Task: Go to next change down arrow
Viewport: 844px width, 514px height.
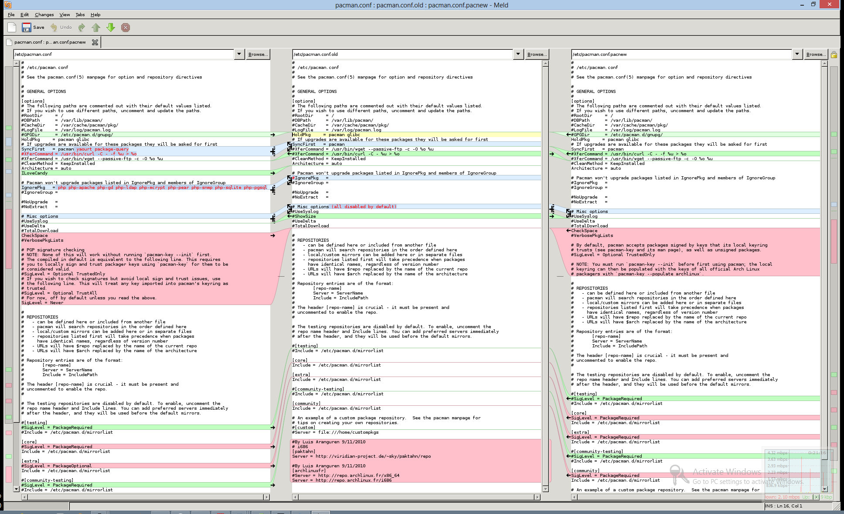Action: click(x=111, y=27)
